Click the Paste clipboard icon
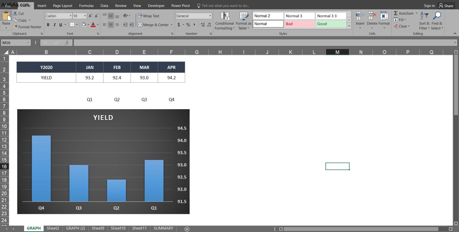Screen dimensions: 459x232 tap(6, 16)
